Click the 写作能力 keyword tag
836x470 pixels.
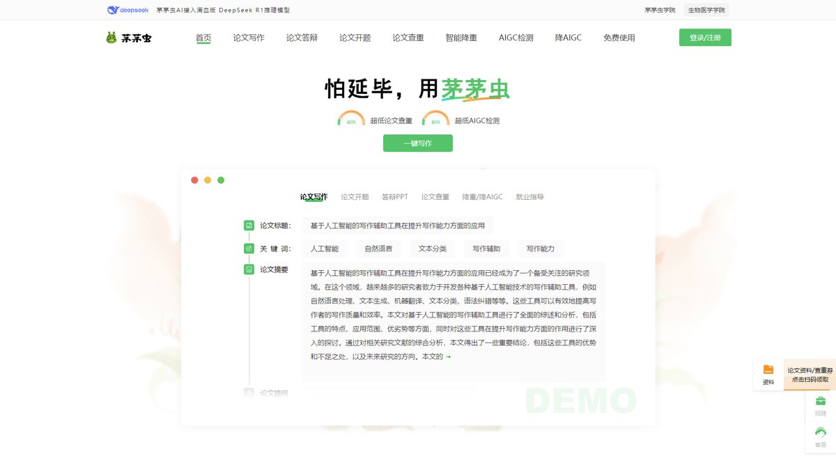(x=541, y=249)
